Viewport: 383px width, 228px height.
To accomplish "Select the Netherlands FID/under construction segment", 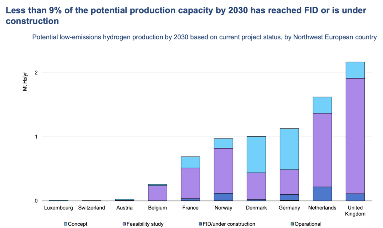I will click(322, 194).
